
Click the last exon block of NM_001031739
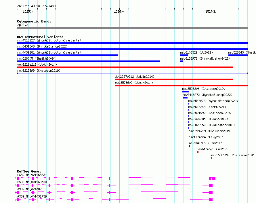click(211, 200)
